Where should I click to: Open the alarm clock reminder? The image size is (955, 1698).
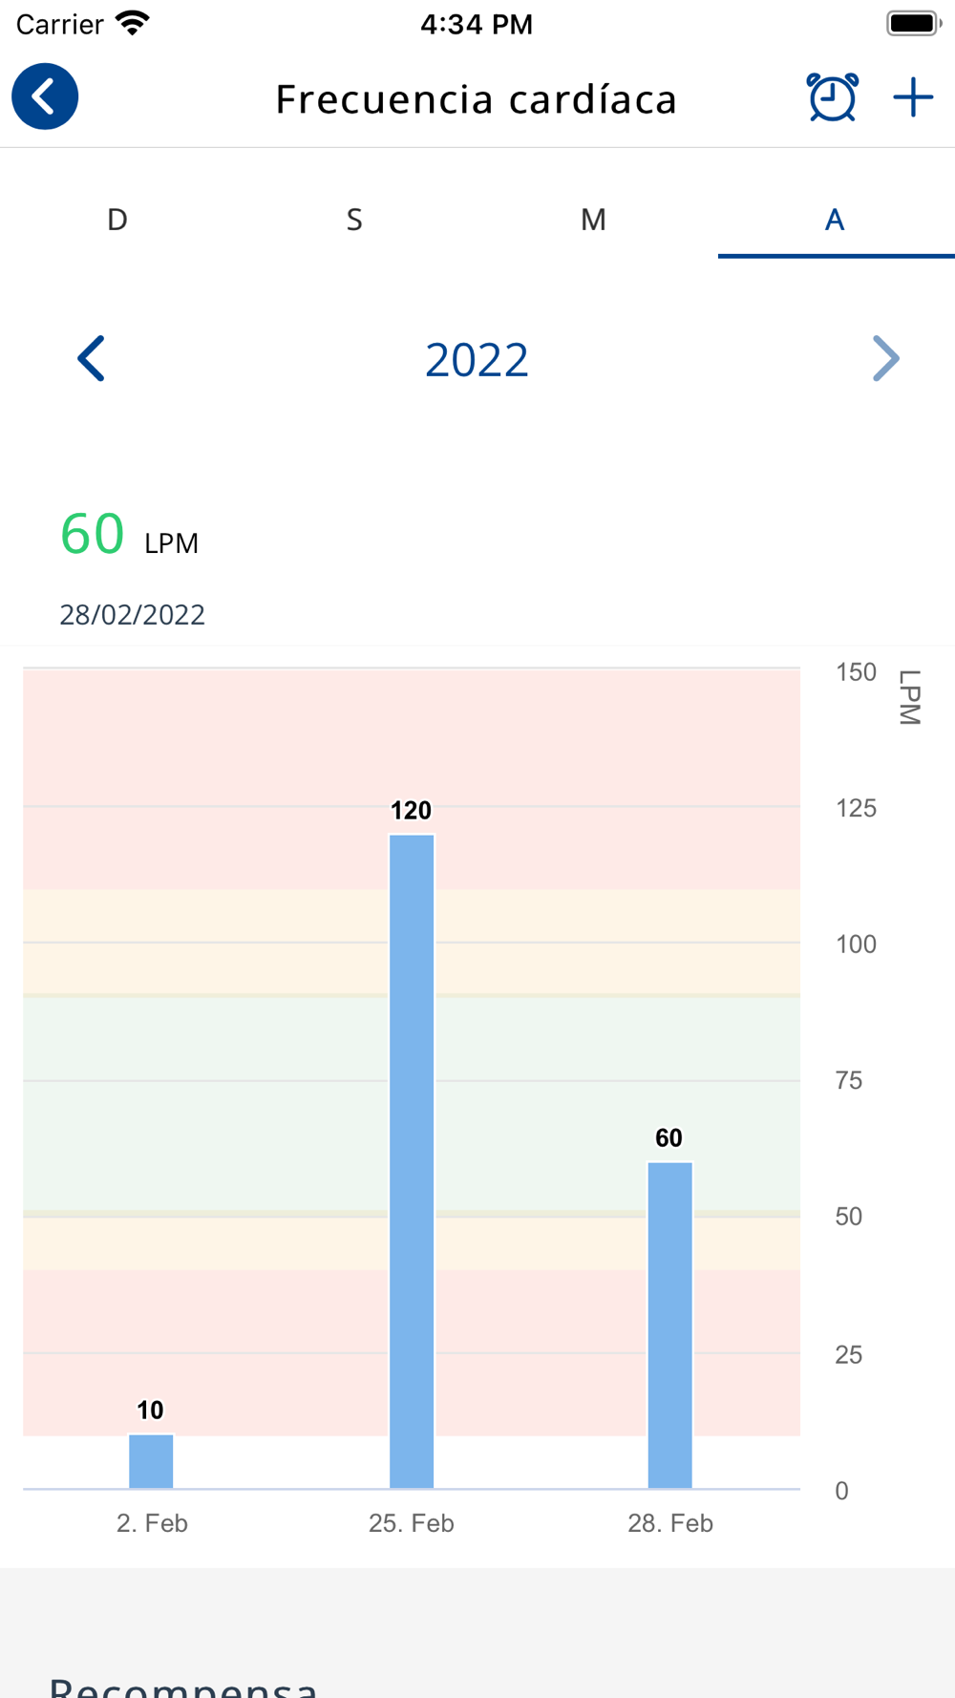tap(832, 97)
